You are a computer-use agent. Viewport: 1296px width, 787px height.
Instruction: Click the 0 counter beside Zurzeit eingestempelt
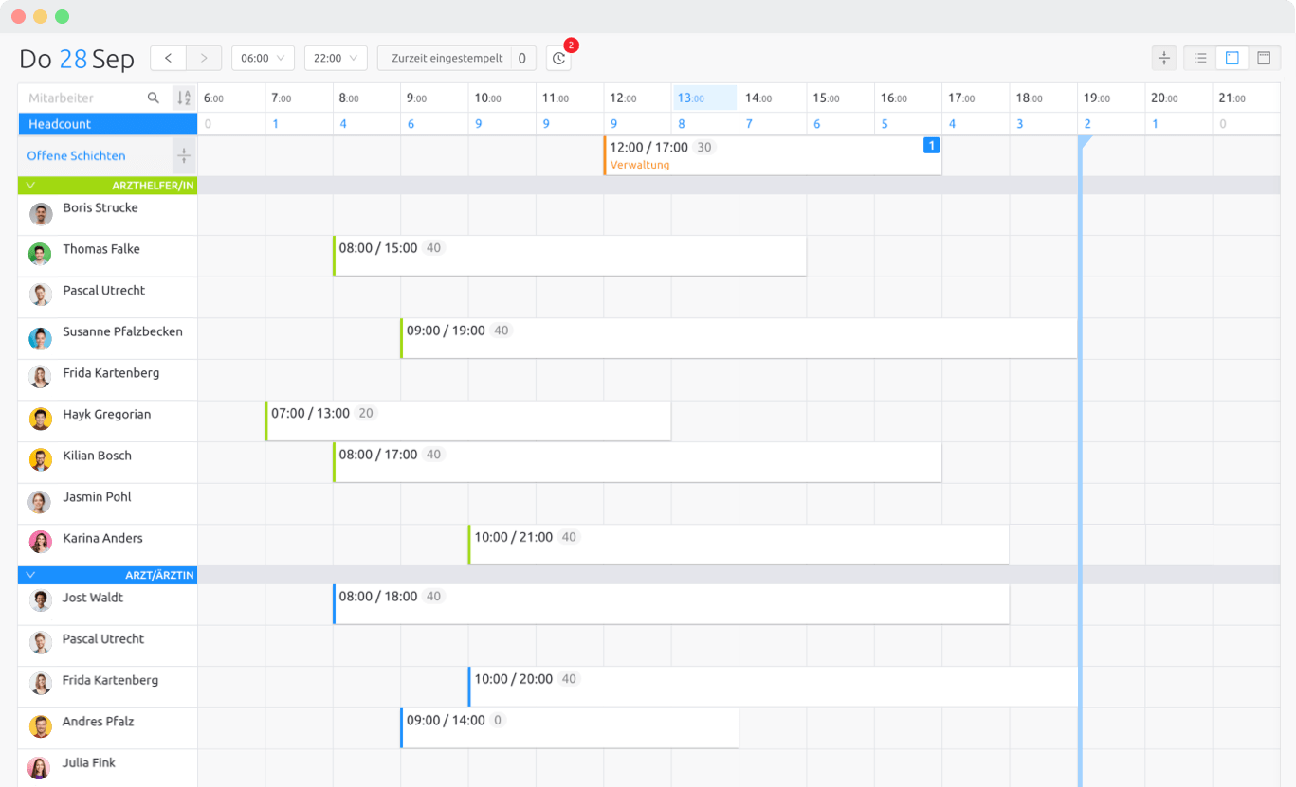522,58
